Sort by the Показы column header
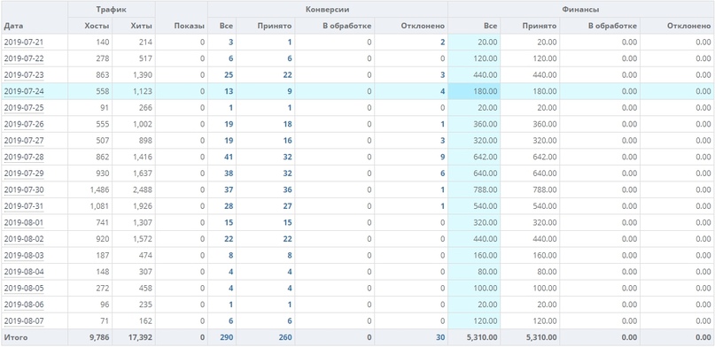The image size is (715, 347). tap(190, 26)
